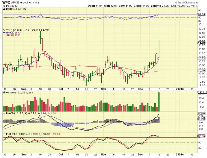Click the Oct label on the upper date axis
Screen dimensions: 207x158
point(61,89)
